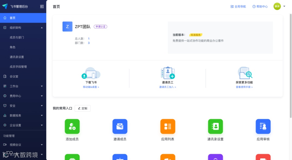The image size is (292, 160).
Task: Expand the 企业设置 menu arrow
Action: (42, 125)
